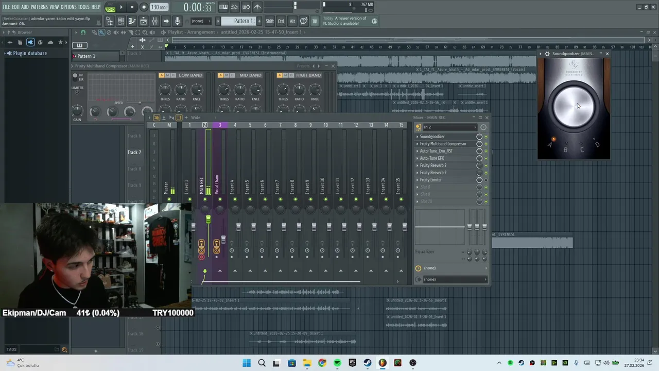Open the Mixer icon in toolbar

(154, 21)
